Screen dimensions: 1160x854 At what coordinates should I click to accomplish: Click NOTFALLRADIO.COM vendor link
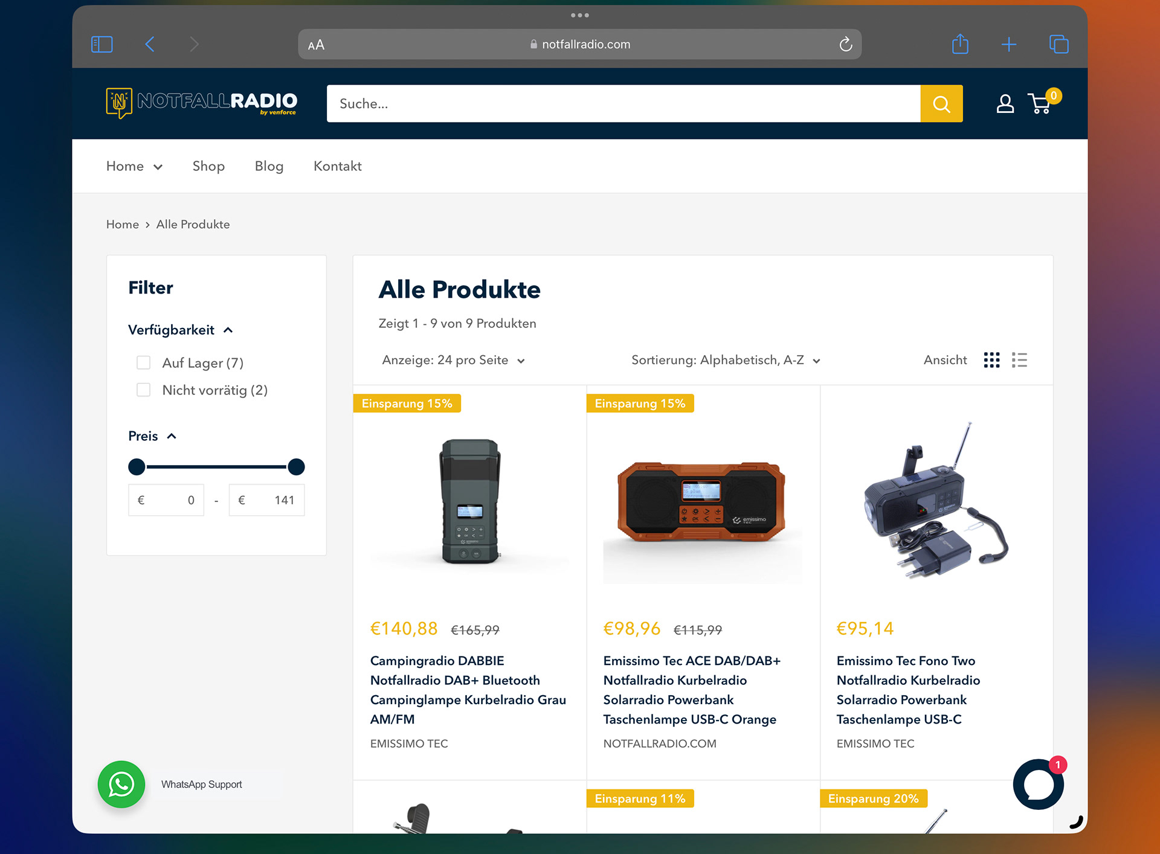tap(660, 743)
